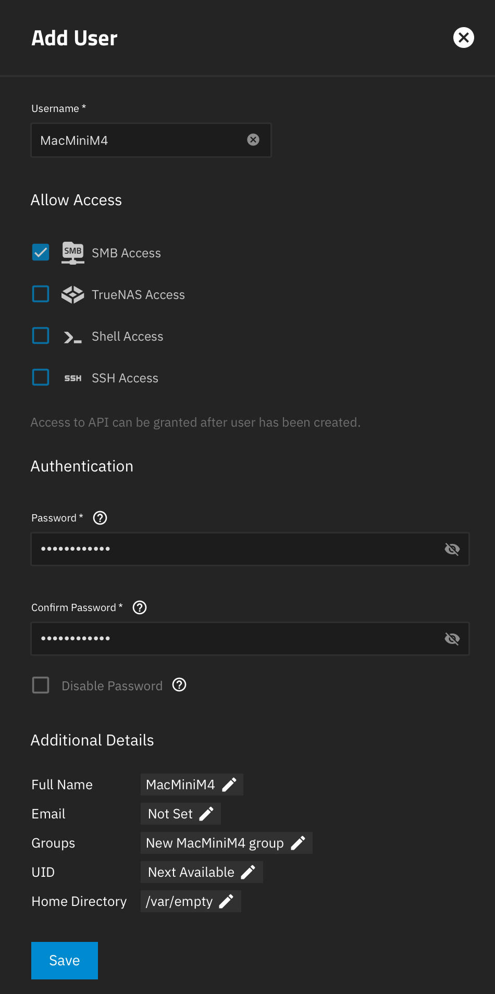Click the Disable Password help icon
Screen dimensions: 495x994
(179, 685)
